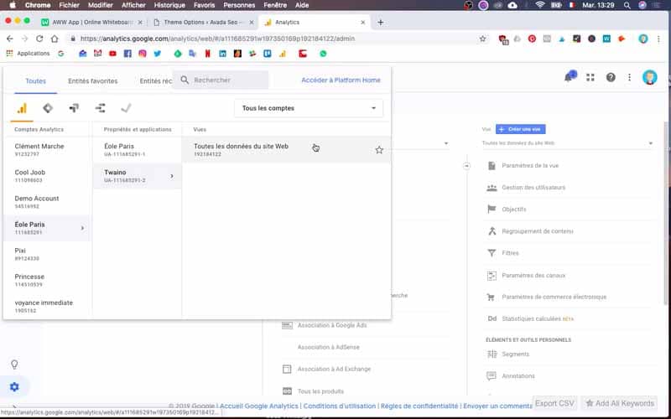Open the user account avatar in Analytics header
Screen dimensions: 671x419
point(649,77)
